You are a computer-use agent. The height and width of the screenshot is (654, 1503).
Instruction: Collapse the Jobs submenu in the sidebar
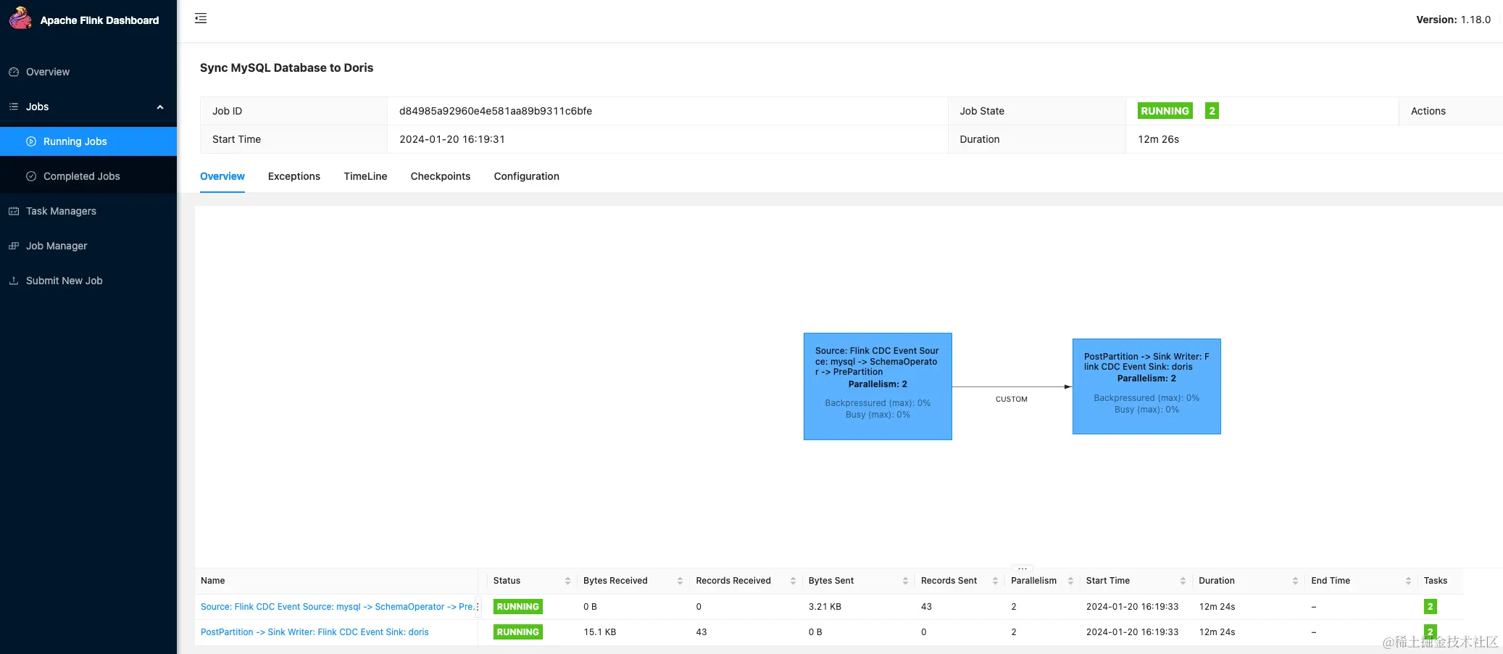pyautogui.click(x=160, y=107)
